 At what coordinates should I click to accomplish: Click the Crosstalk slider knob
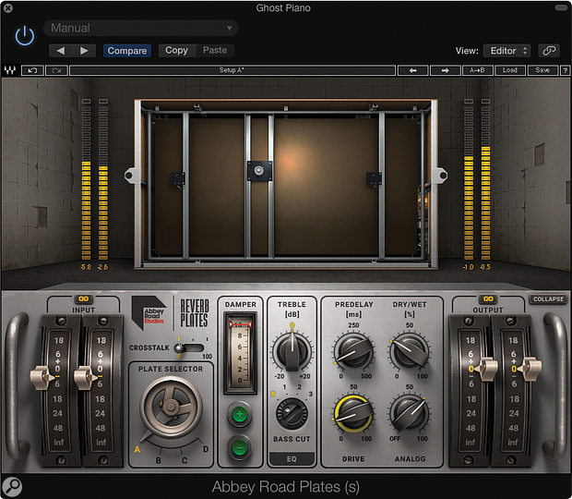[179, 347]
